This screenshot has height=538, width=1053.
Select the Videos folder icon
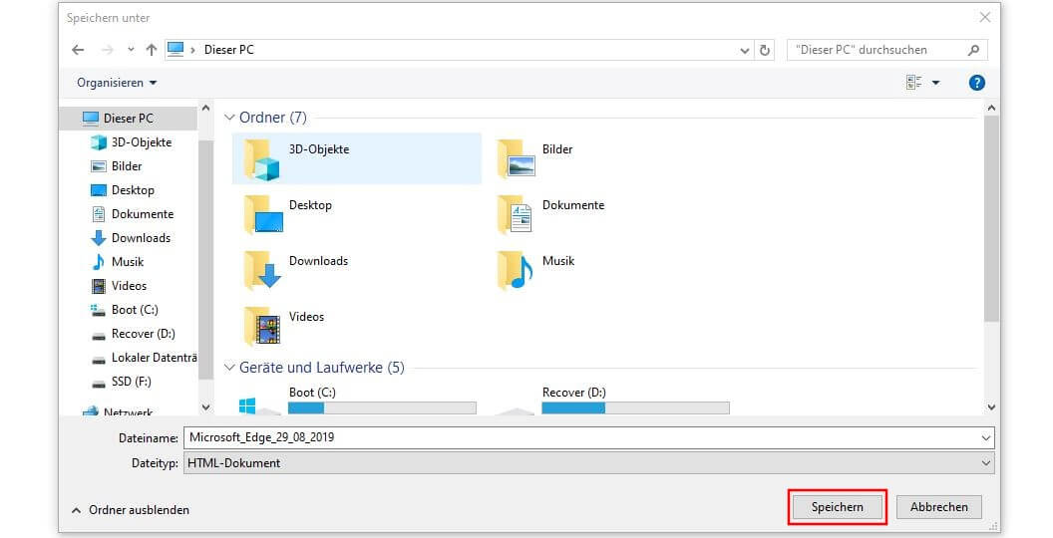click(x=262, y=326)
